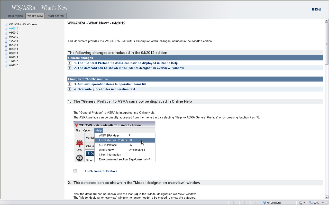Image resolution: width=329 pixels, height=205 pixels.
Task: Click the General changes section header
Action: pyautogui.click(x=195, y=58)
